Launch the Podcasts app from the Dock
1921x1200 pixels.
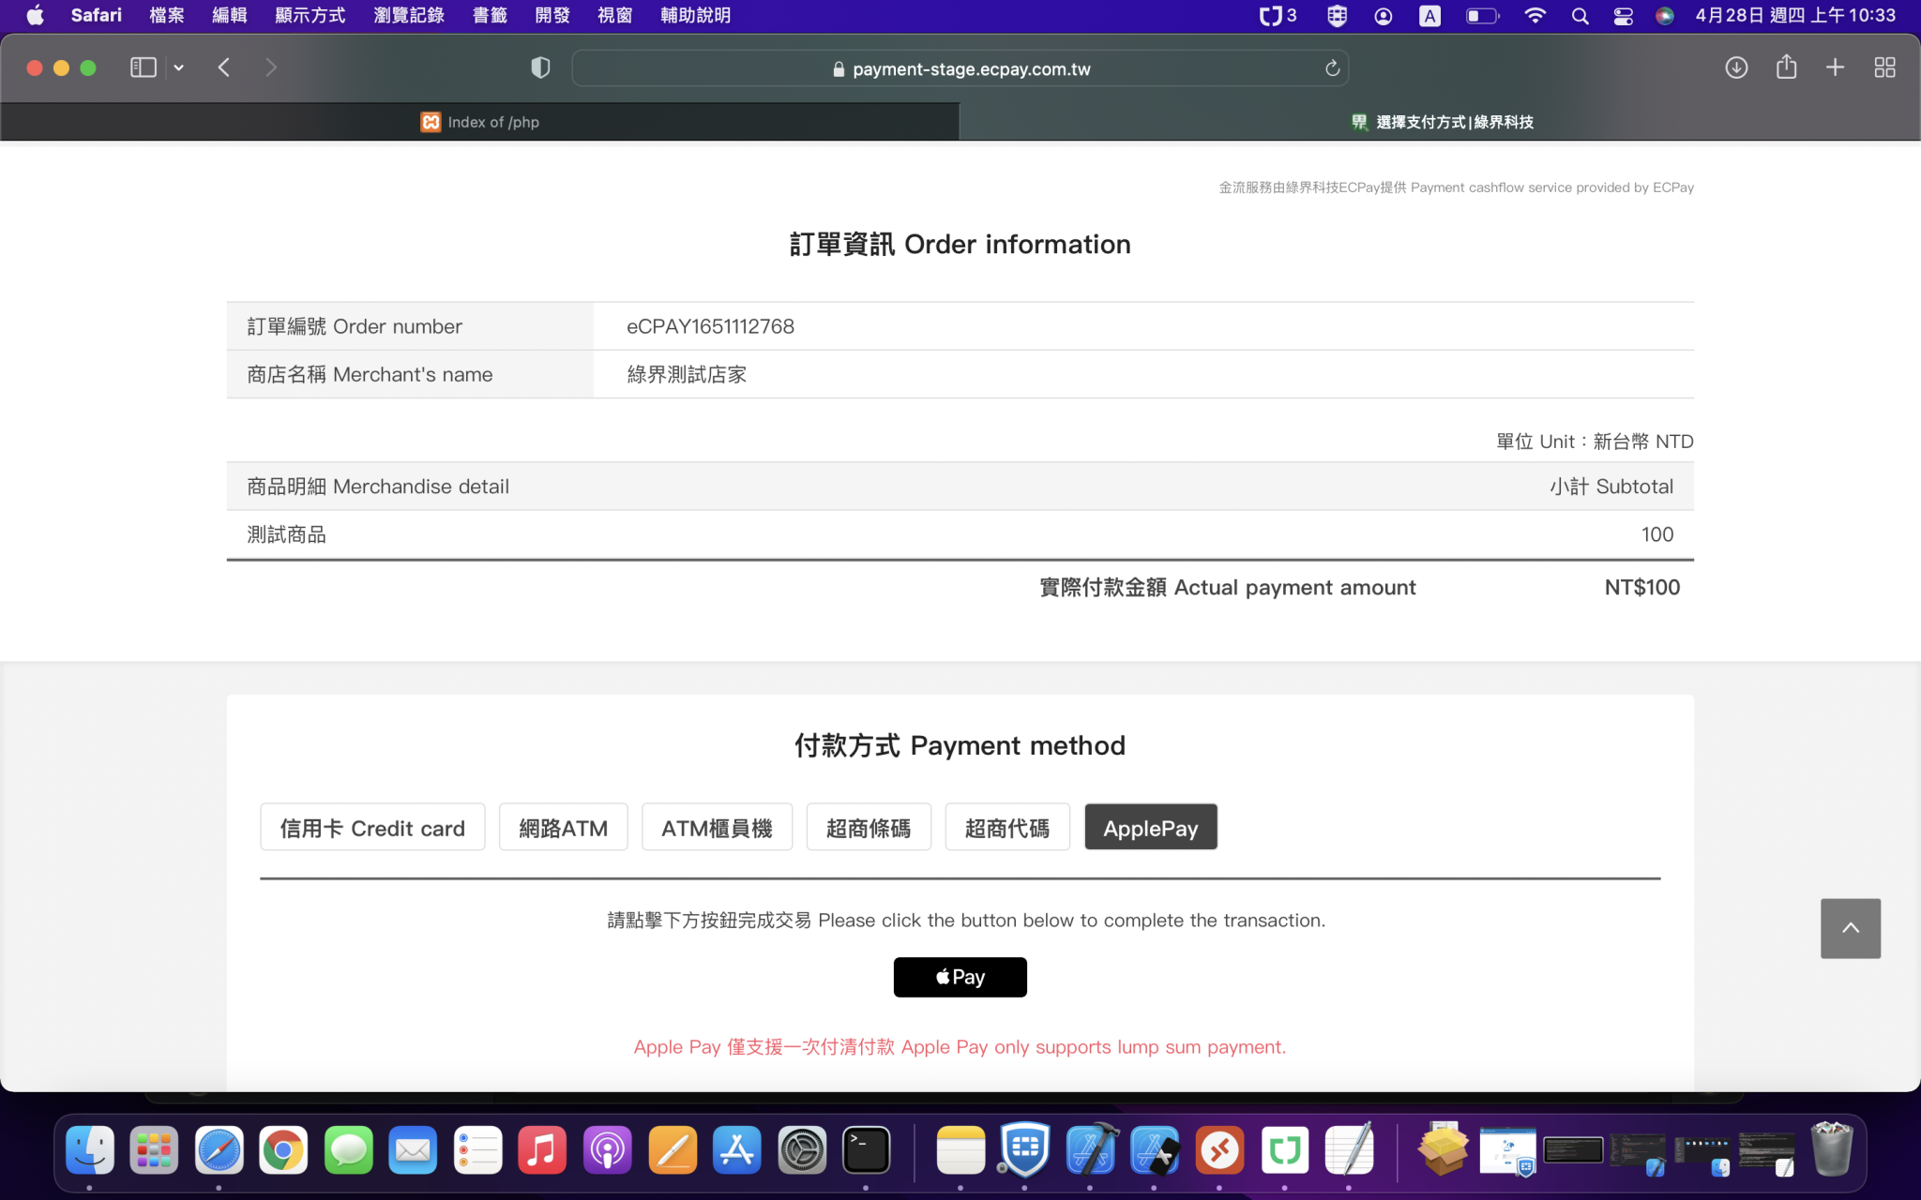(607, 1150)
